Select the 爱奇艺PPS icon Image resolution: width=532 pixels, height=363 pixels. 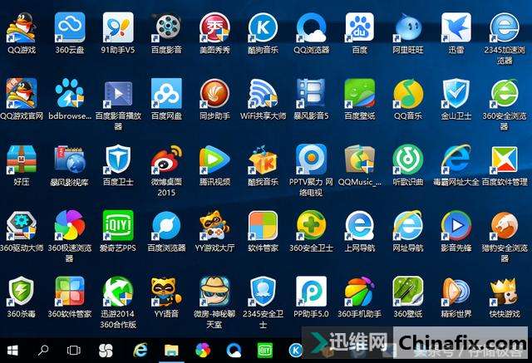tap(118, 225)
